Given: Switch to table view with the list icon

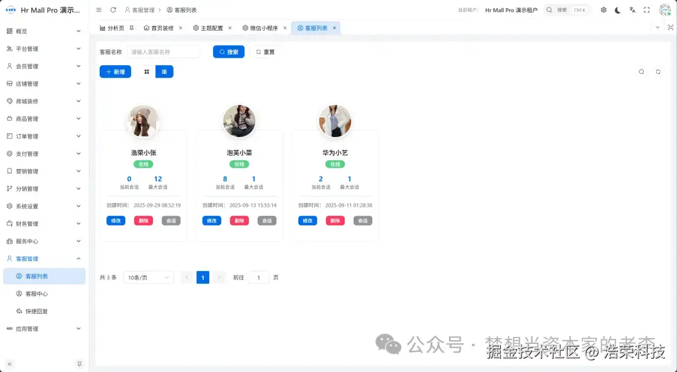Looking at the screenshot, I should point(164,71).
